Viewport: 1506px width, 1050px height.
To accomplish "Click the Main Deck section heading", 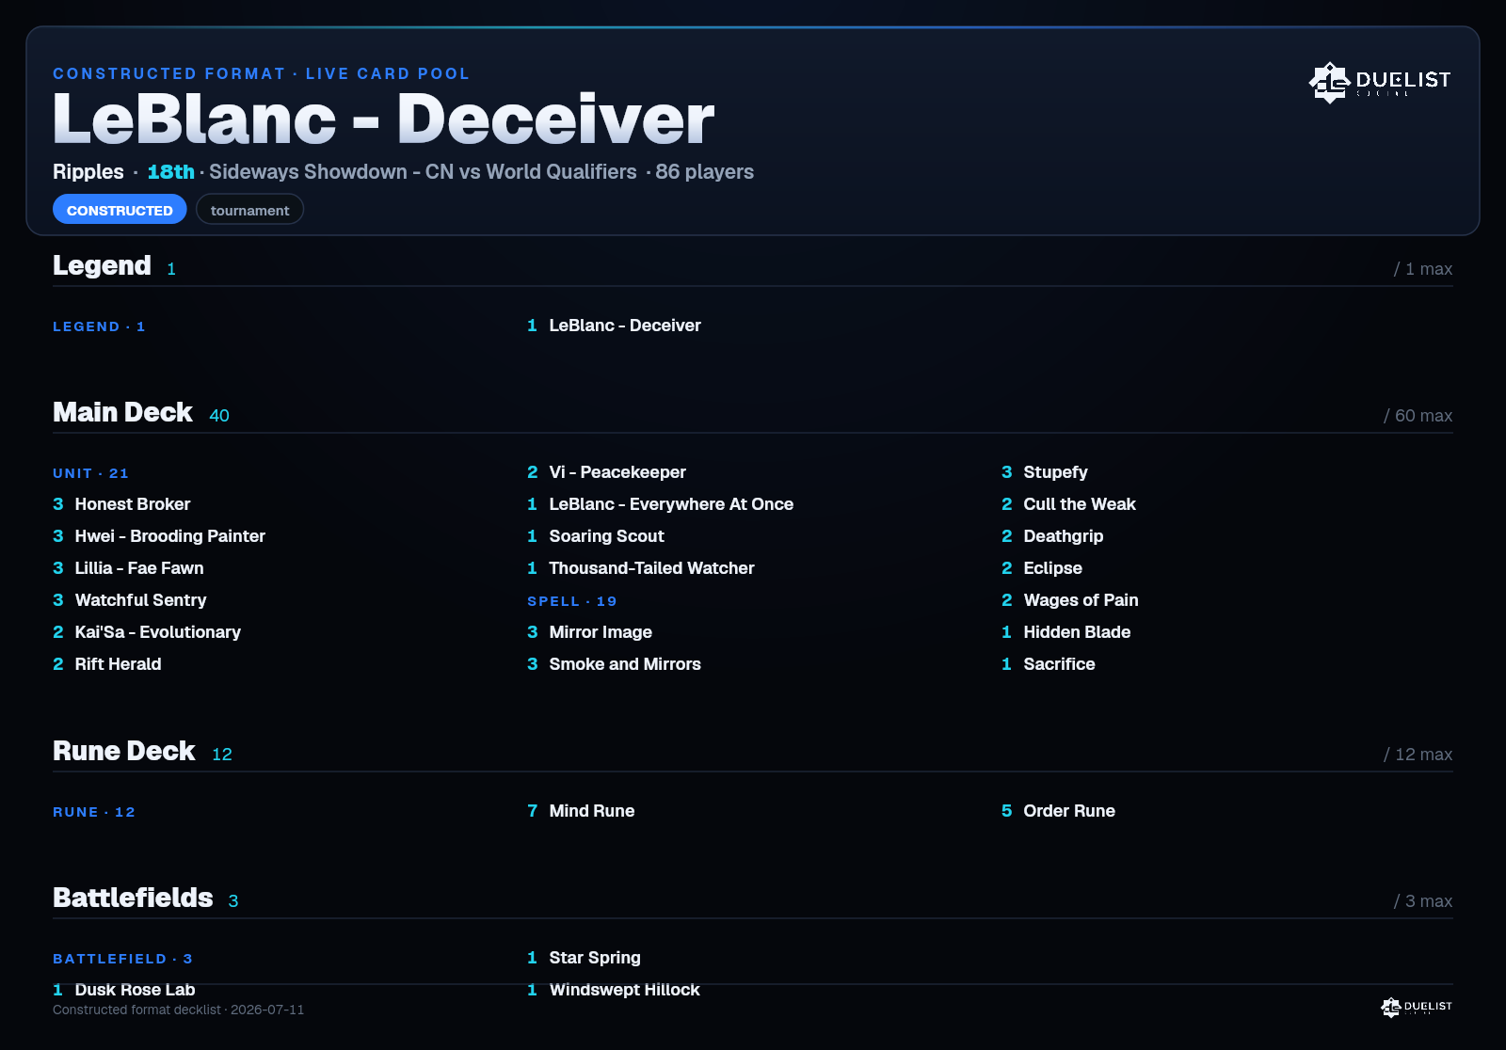I will coord(122,412).
